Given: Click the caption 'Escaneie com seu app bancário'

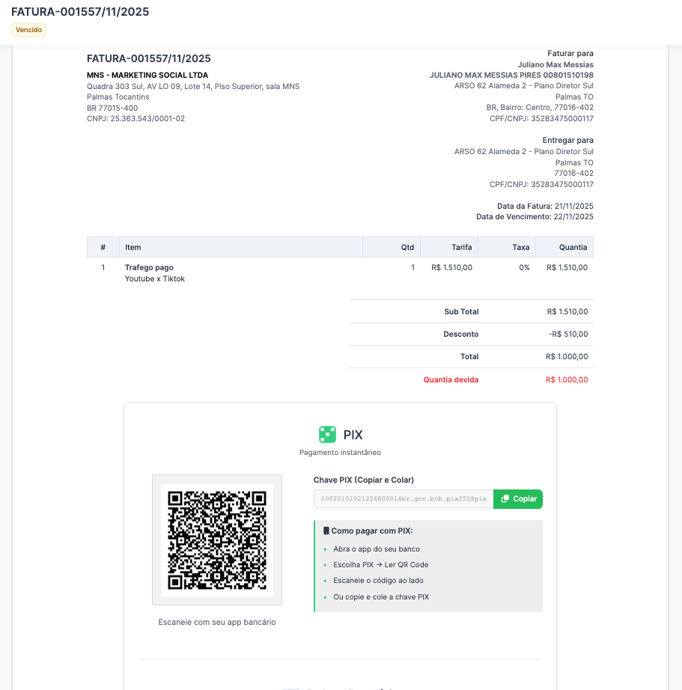Looking at the screenshot, I should click(216, 622).
